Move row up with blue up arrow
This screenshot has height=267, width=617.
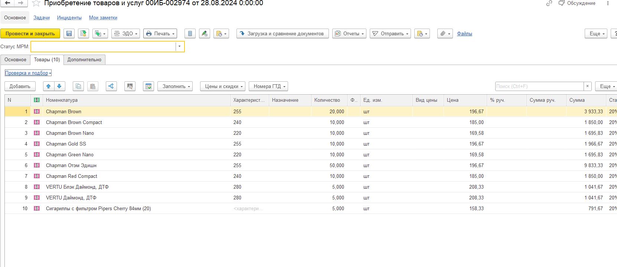click(48, 86)
